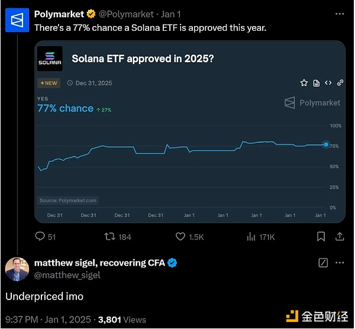Click the Jan 1 tweet timestamp
This screenshot has height=329, width=355.
point(171,14)
